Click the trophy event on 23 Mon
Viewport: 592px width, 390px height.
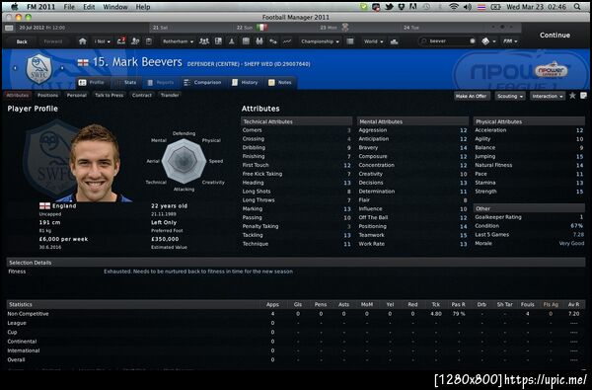pos(344,28)
